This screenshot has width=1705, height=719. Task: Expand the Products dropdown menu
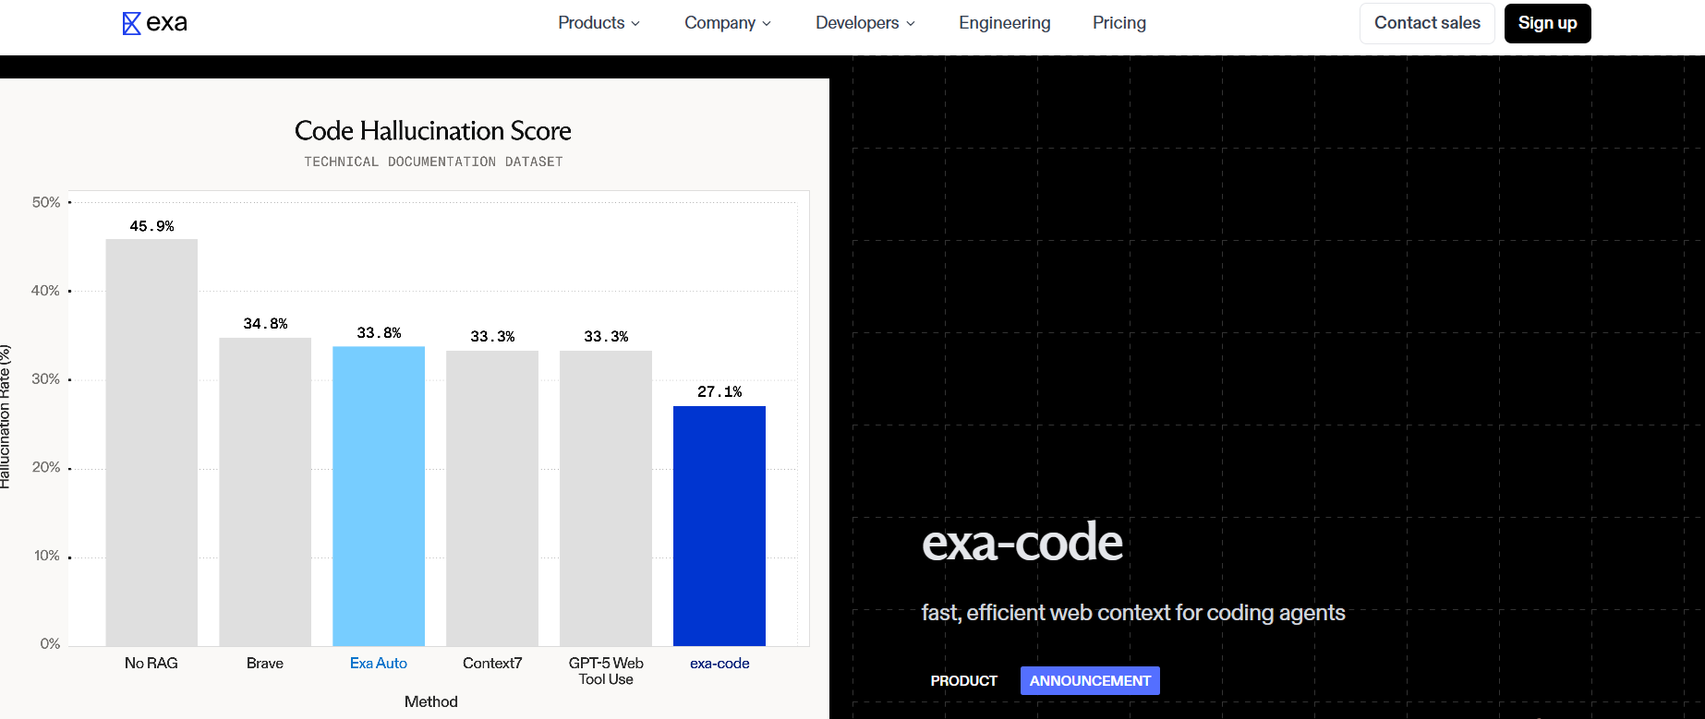coord(599,23)
